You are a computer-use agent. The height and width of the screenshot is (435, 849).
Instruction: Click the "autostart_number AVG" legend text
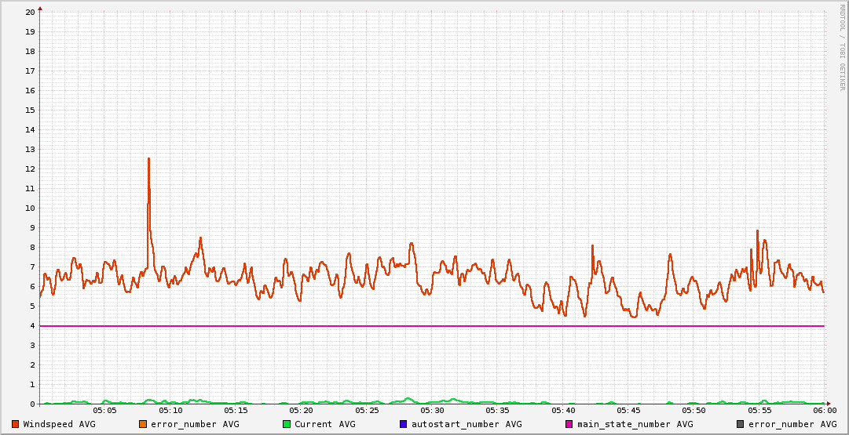[x=466, y=424]
